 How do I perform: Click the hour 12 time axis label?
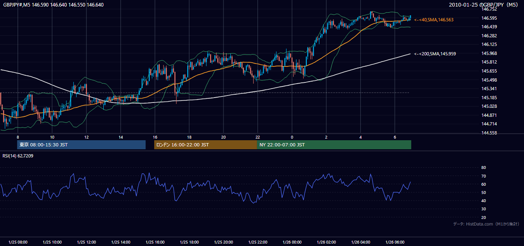click(87, 137)
